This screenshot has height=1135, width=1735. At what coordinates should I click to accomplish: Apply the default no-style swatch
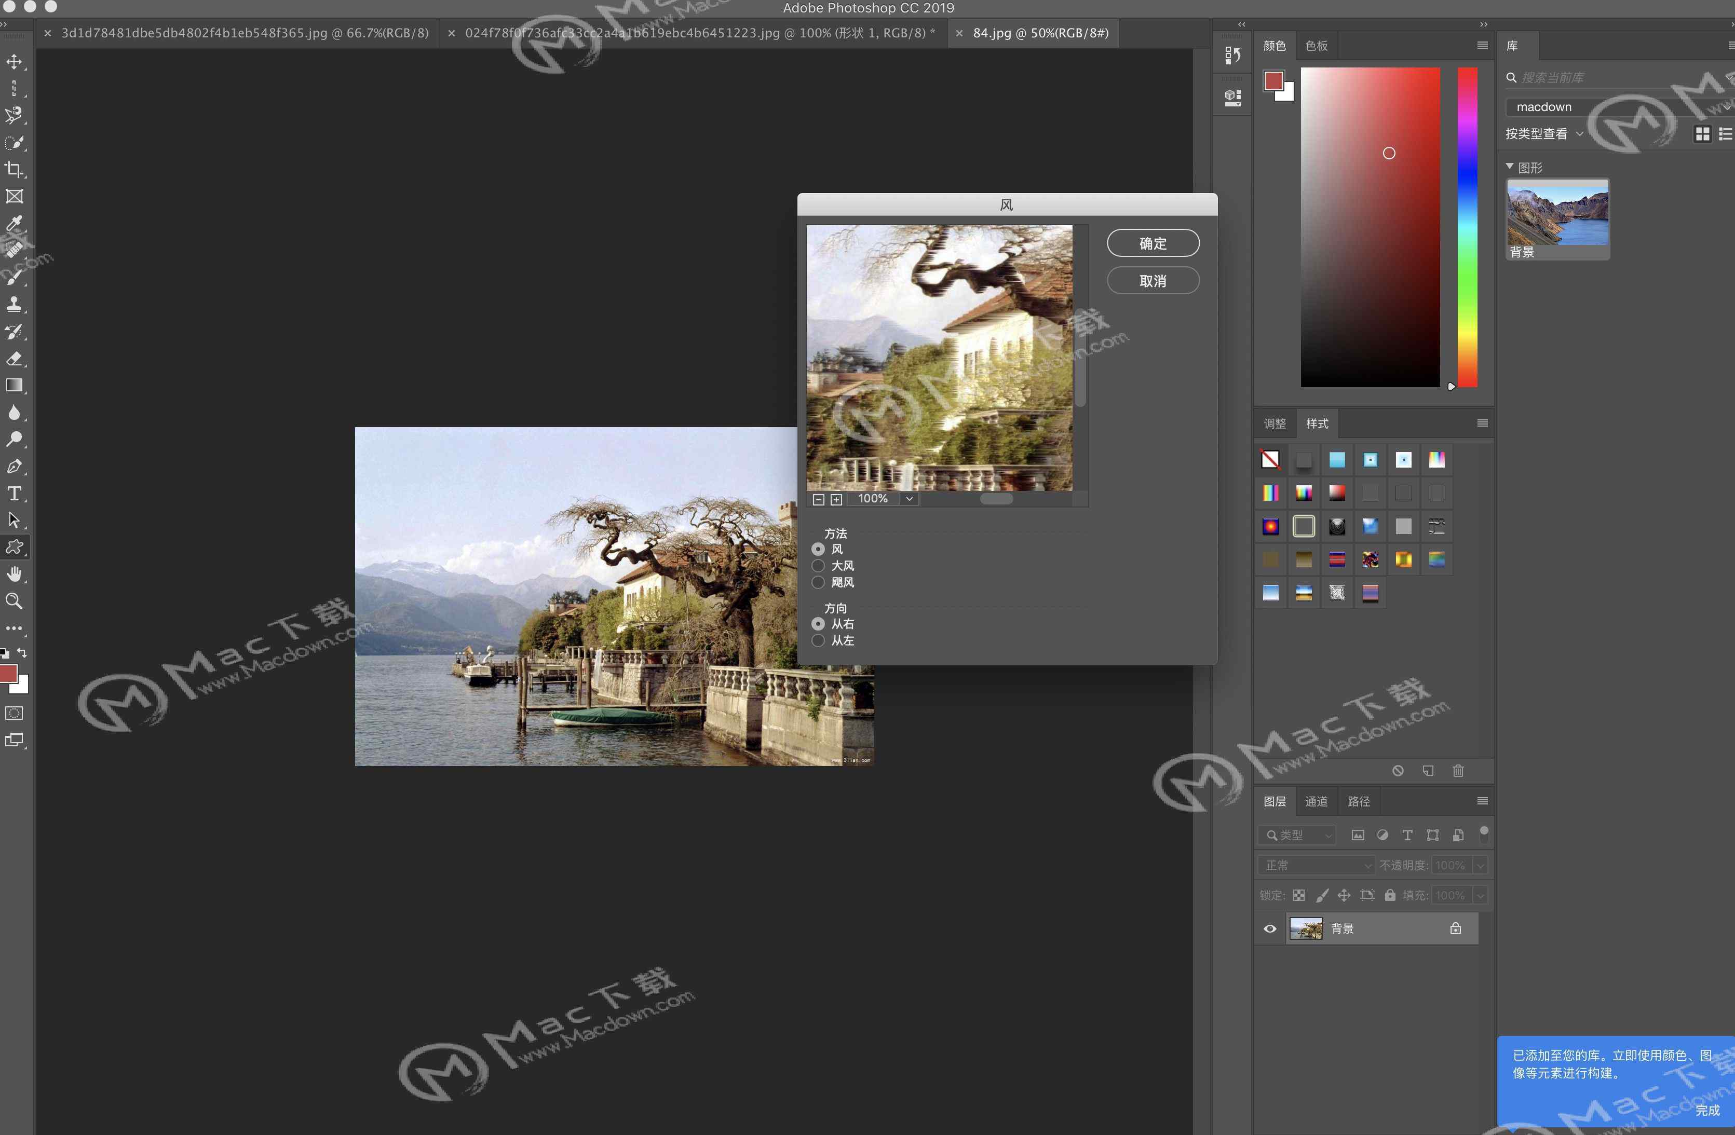point(1271,460)
